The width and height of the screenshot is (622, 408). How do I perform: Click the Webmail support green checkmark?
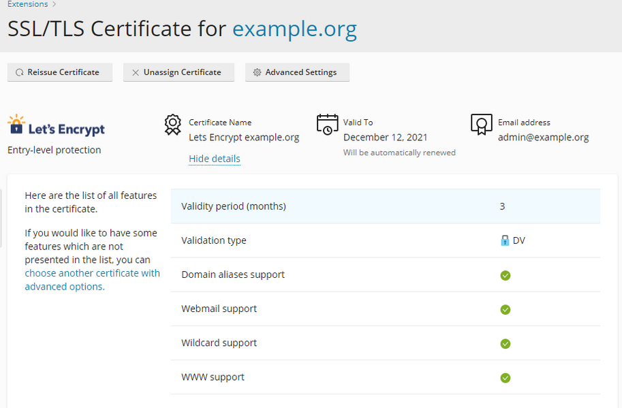click(x=506, y=309)
